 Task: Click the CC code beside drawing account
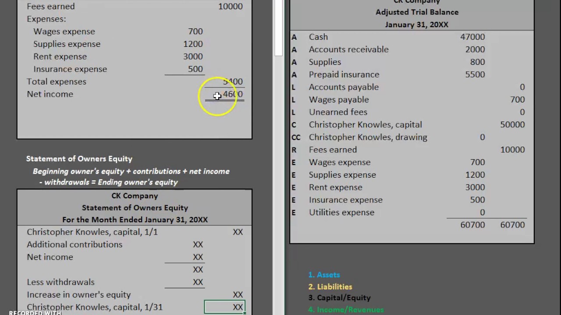tap(296, 137)
